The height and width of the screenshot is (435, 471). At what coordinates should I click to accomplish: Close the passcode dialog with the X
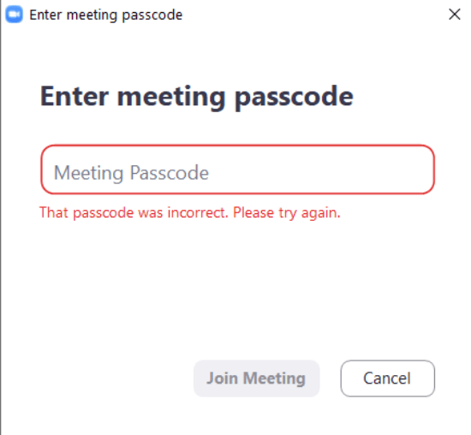[454, 14]
